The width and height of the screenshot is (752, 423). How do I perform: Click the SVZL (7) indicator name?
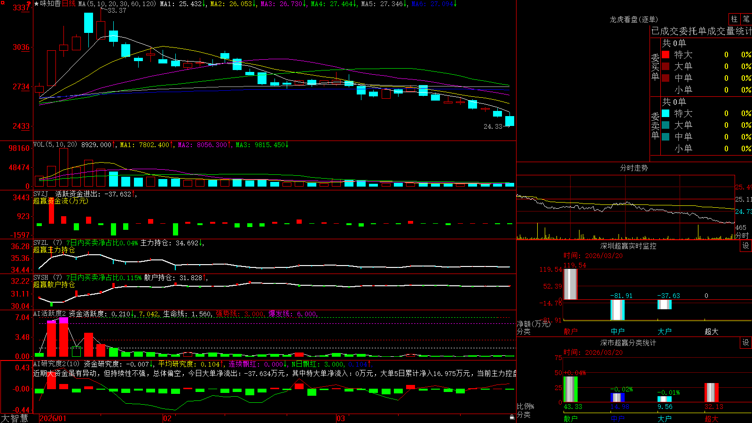[47, 243]
